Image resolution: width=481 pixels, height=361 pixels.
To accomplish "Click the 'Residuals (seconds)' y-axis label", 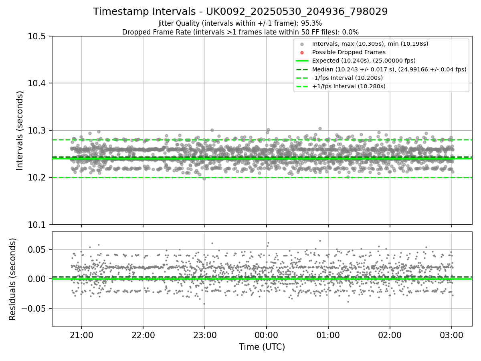I will click(12, 279).
